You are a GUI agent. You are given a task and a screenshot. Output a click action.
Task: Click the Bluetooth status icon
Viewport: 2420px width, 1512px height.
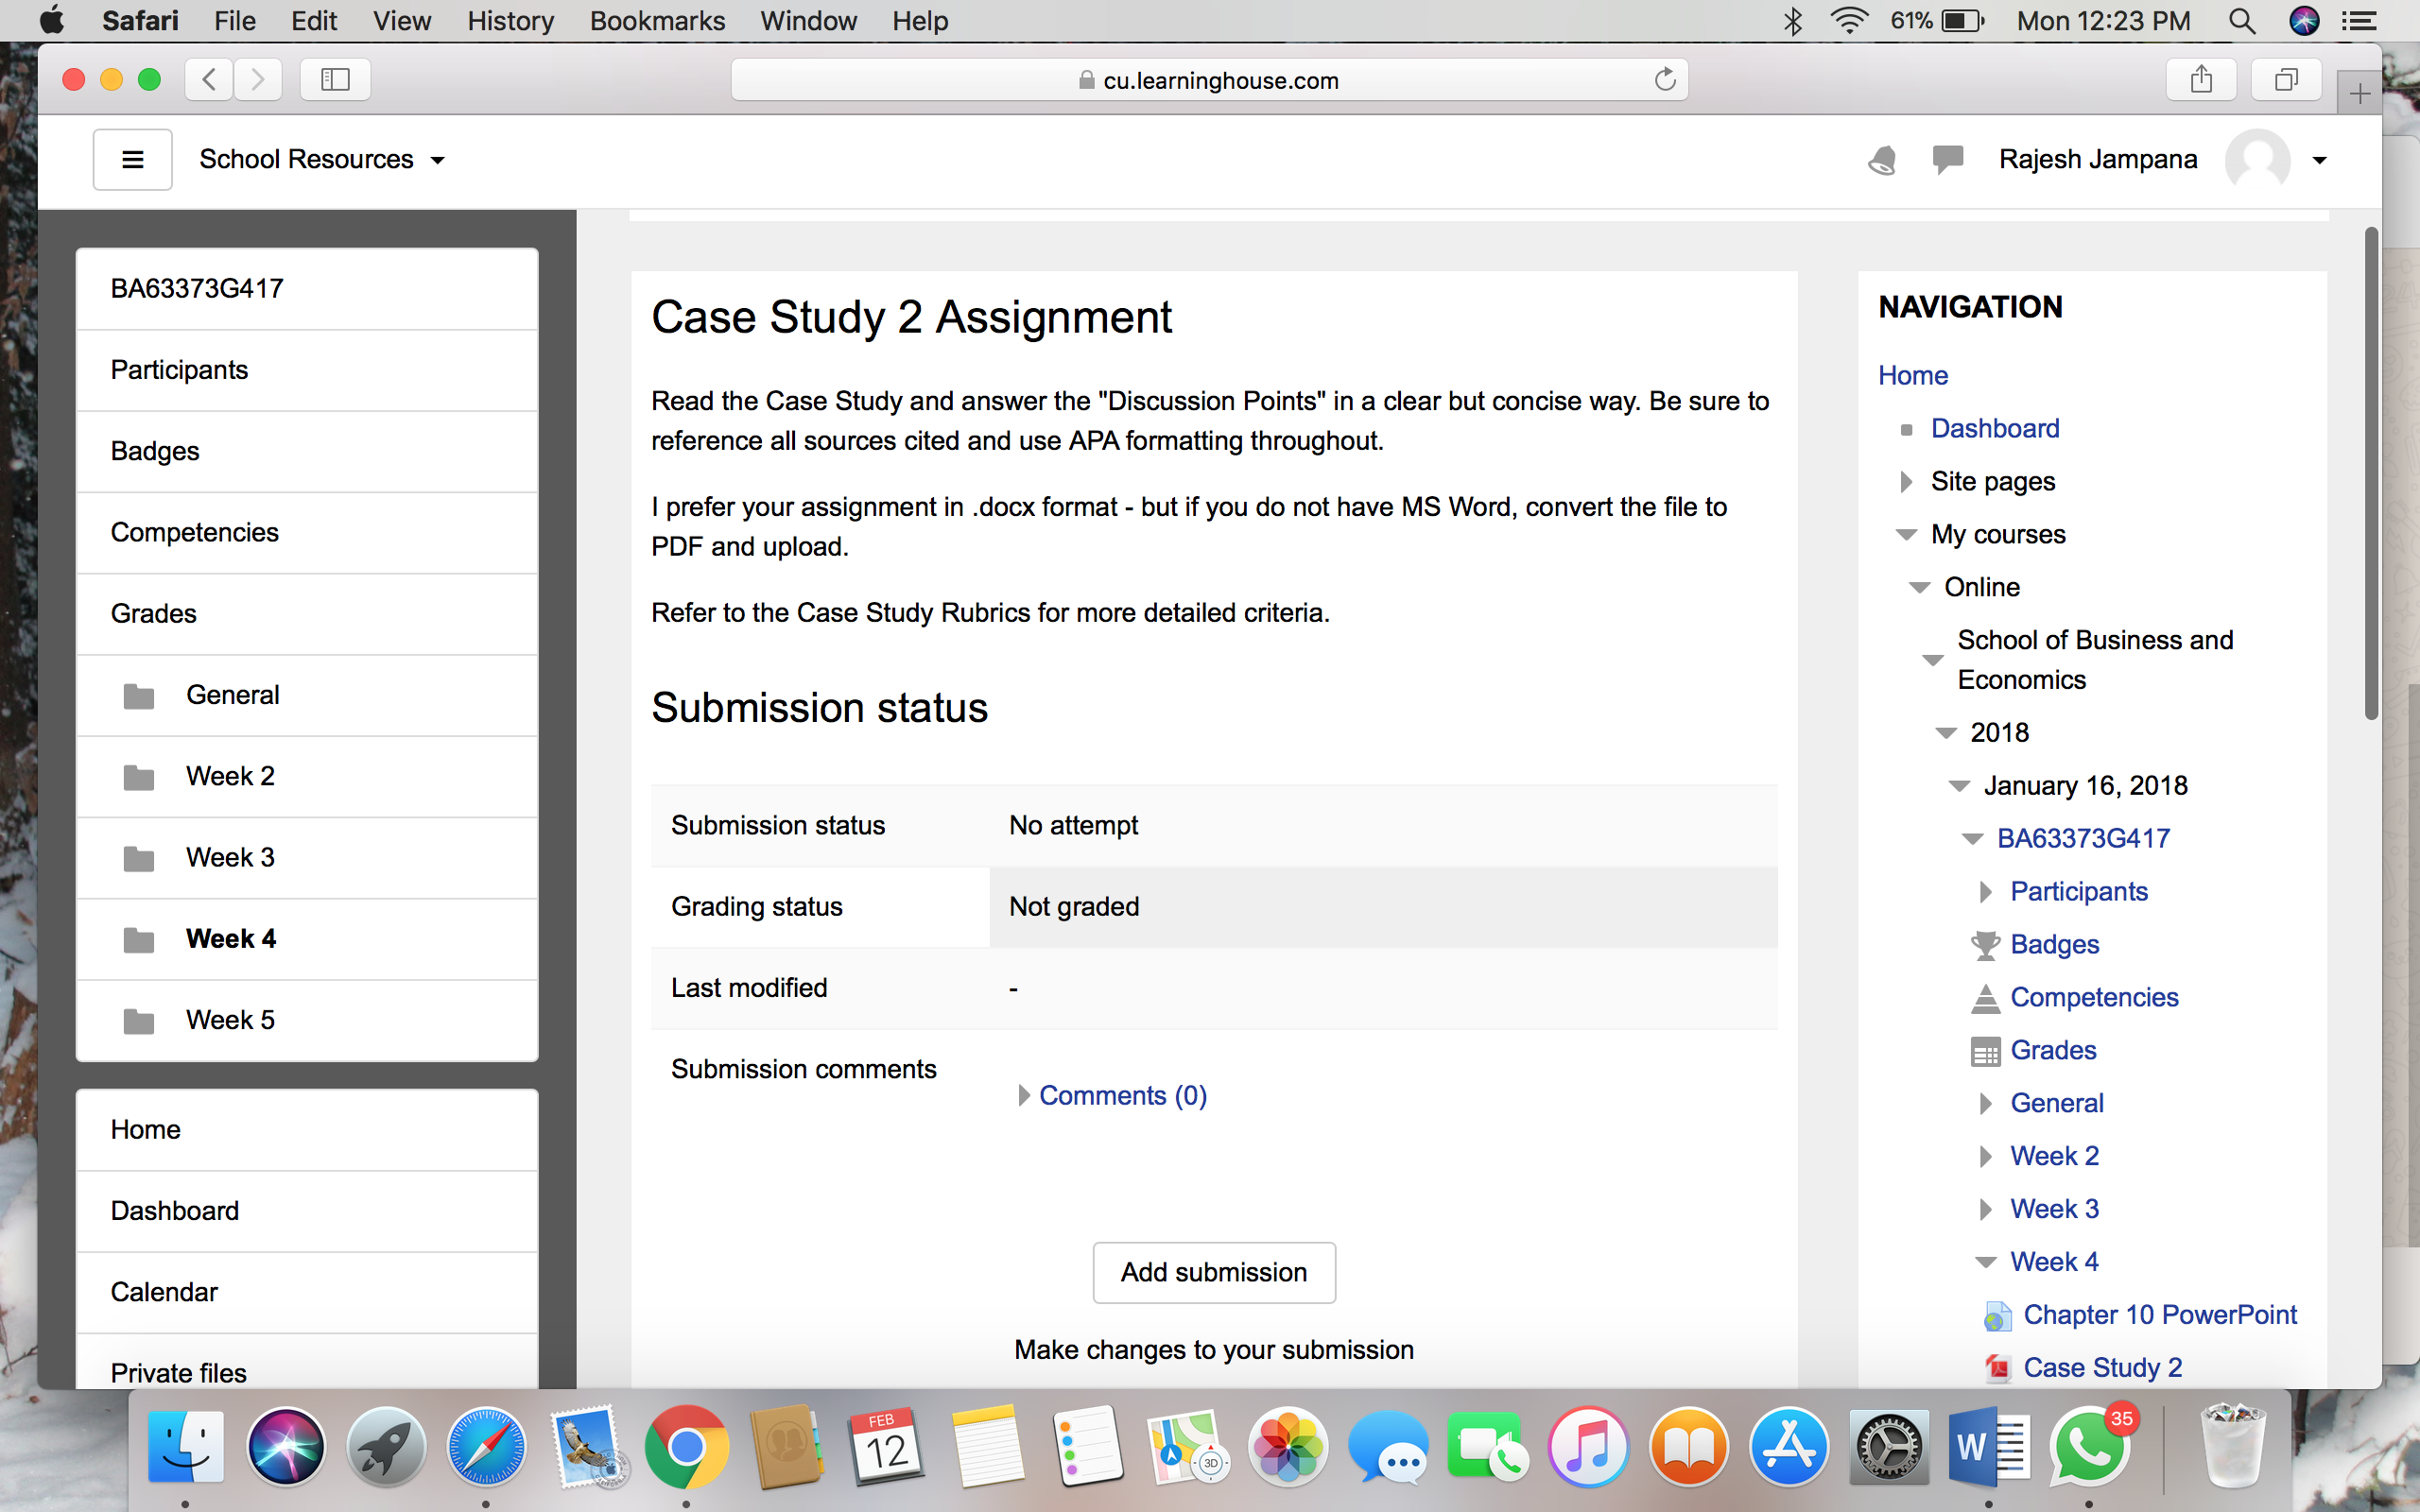[x=1793, y=21]
